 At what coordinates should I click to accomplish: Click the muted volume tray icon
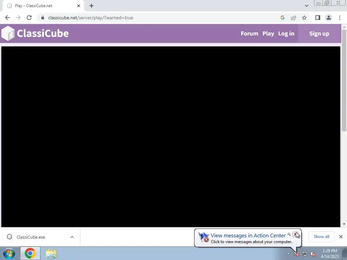coord(313,254)
